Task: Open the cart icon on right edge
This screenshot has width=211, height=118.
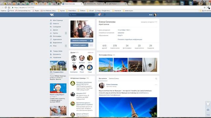Action: click(208, 104)
